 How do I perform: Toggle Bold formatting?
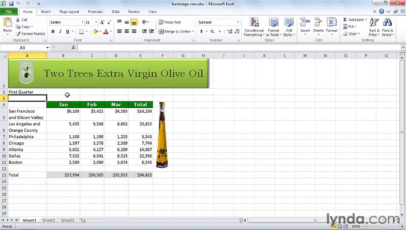click(x=53, y=31)
